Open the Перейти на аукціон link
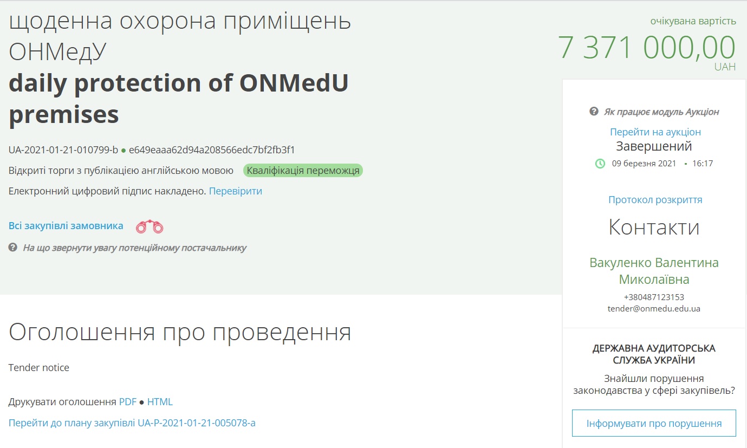Screen dimensions: 747x448 (x=655, y=132)
